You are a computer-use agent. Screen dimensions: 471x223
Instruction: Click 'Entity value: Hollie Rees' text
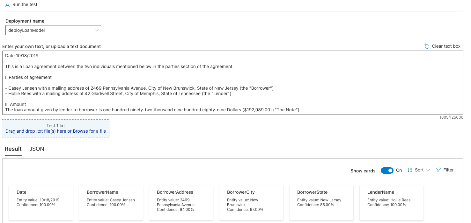click(389, 200)
